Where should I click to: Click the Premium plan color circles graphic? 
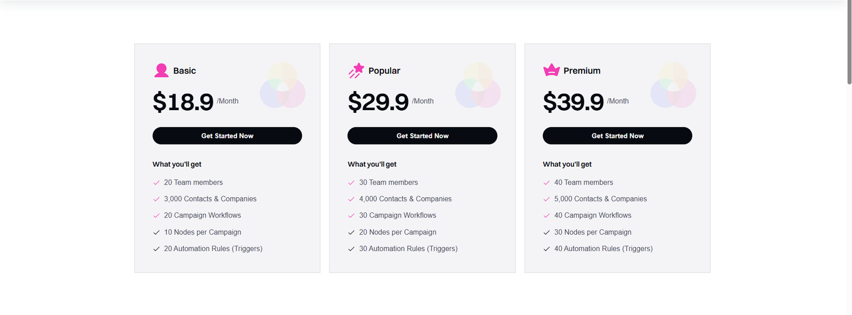click(673, 85)
